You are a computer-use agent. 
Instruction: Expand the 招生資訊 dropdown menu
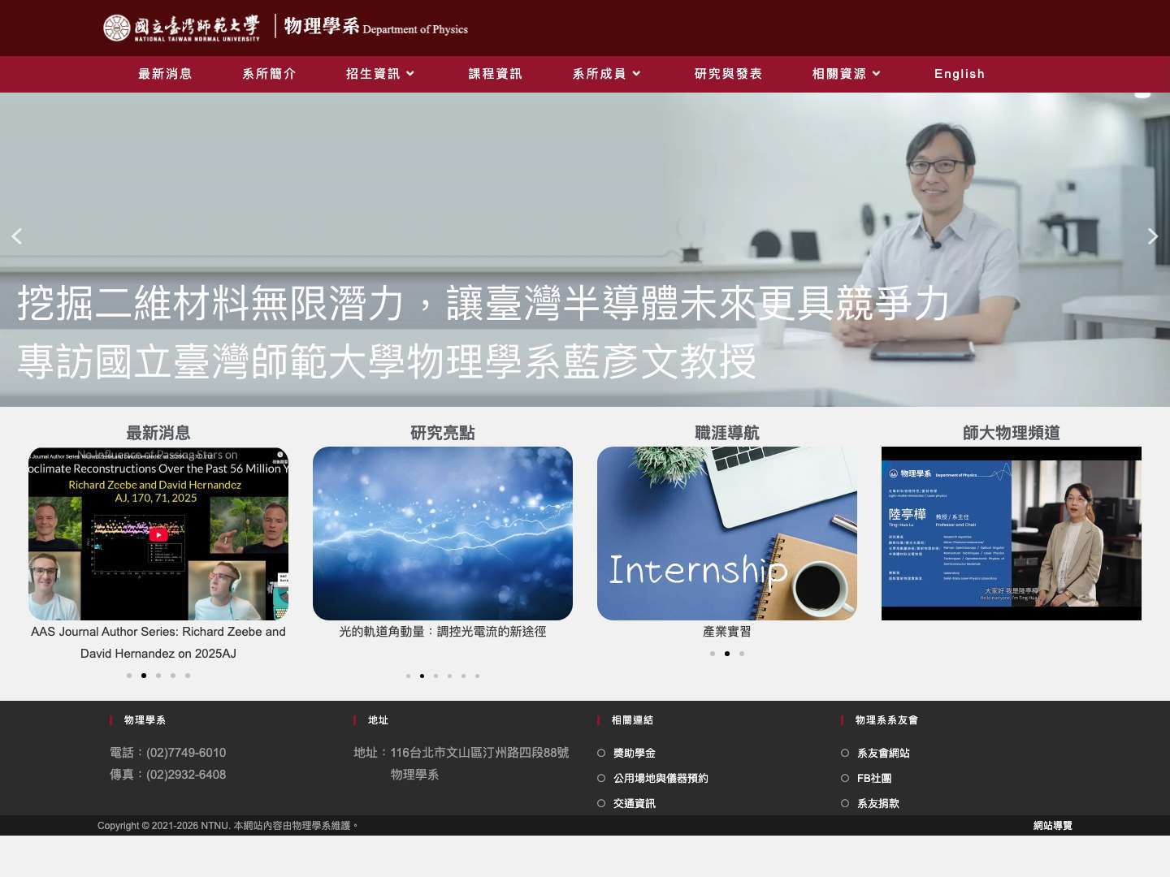pyautogui.click(x=379, y=74)
